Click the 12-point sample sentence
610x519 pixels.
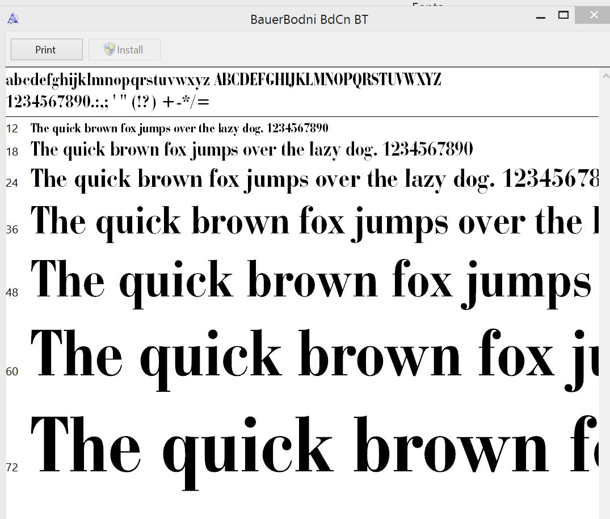[179, 128]
